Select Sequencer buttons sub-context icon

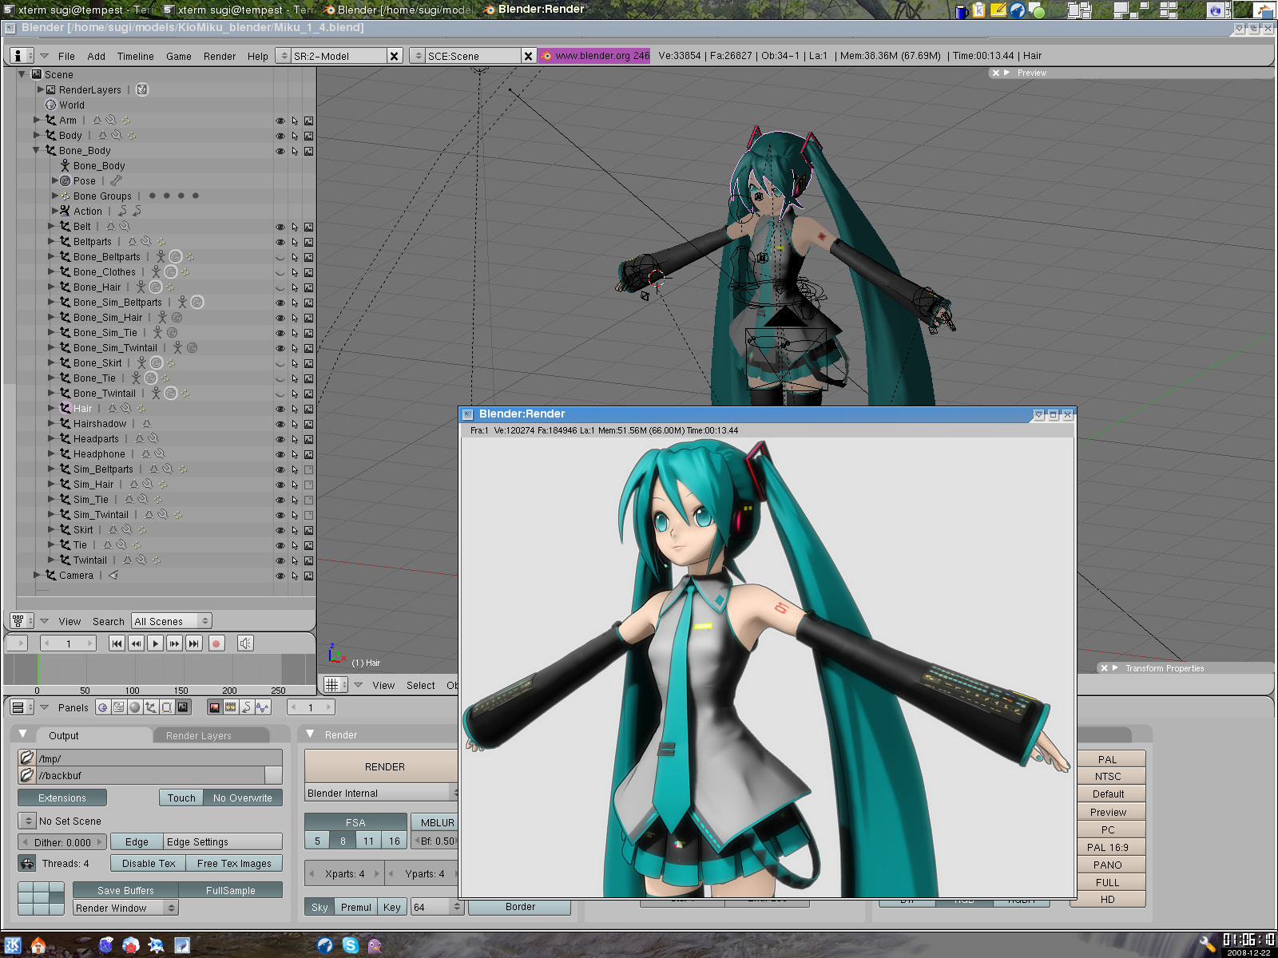point(230,707)
